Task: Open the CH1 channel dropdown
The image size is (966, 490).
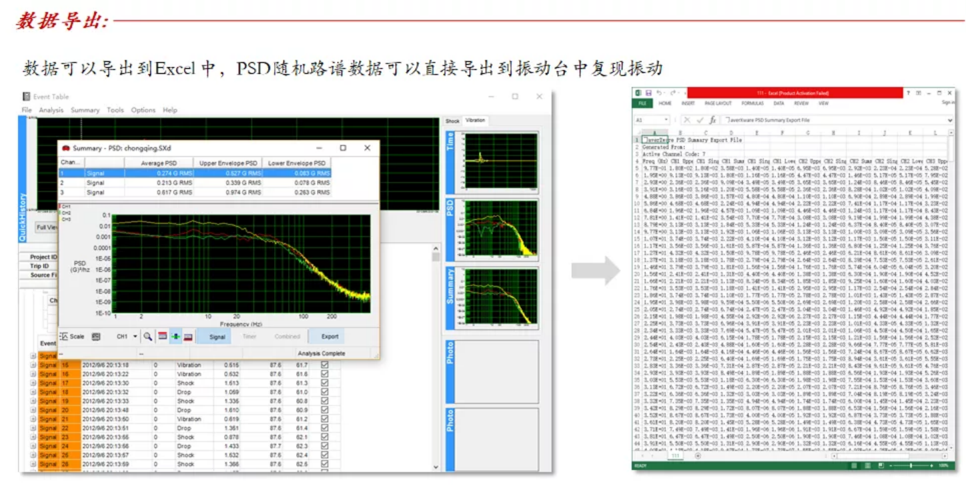Action: point(135,337)
